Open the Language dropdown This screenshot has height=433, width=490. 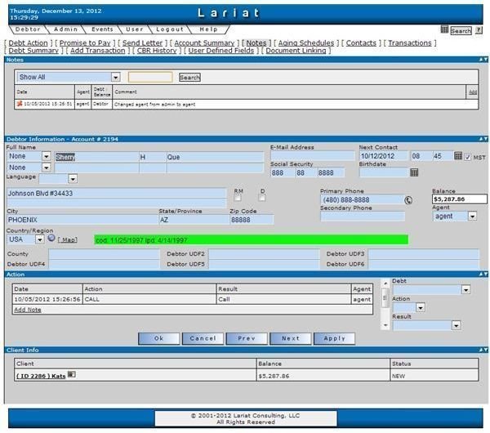point(73,179)
